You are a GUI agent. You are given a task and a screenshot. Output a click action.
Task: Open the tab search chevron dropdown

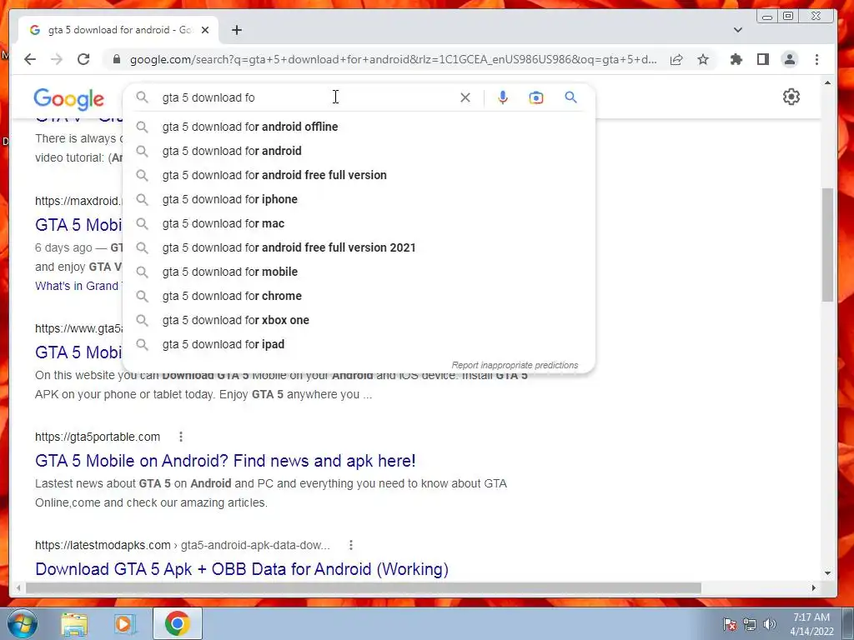[x=737, y=30]
